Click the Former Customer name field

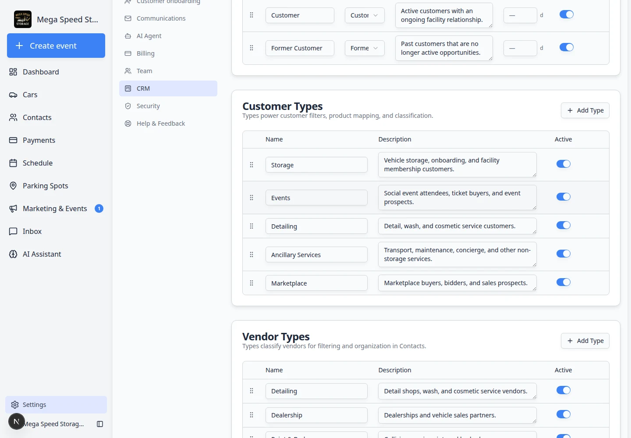pos(300,48)
